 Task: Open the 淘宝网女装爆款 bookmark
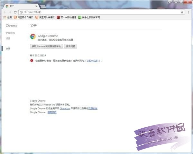(45, 17)
